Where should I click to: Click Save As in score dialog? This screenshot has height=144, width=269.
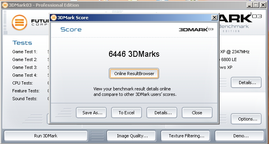(91, 113)
